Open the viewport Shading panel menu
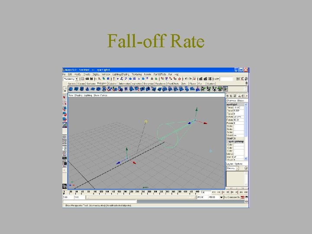 78,95
